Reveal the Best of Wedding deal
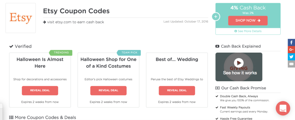The height and width of the screenshot is (120, 295). coord(177,91)
